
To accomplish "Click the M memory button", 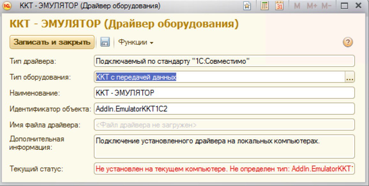I will 297,6.
